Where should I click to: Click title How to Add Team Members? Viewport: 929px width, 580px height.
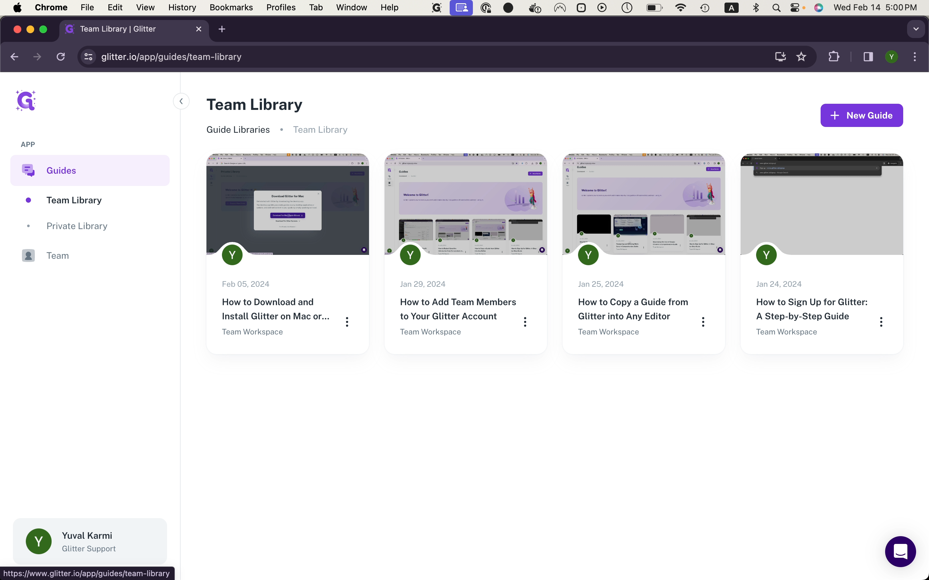(x=458, y=309)
